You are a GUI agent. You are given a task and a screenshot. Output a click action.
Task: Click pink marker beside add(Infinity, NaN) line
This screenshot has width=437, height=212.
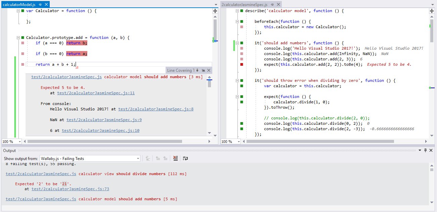pos(242,54)
